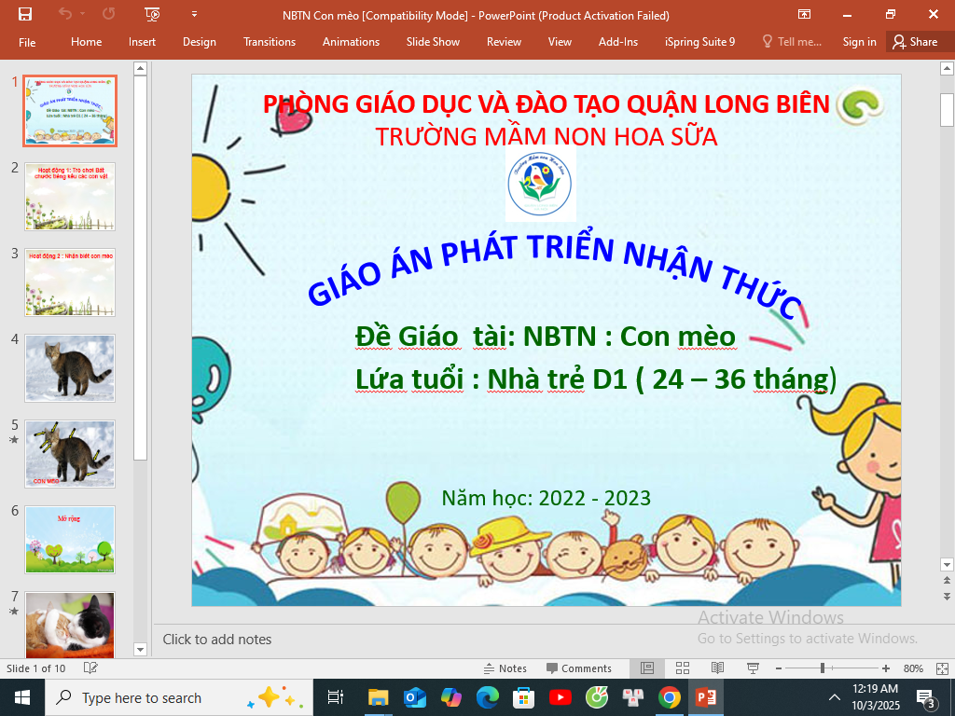Click the Undo arrow icon
Image resolution: width=955 pixels, height=716 pixels.
coord(64,14)
